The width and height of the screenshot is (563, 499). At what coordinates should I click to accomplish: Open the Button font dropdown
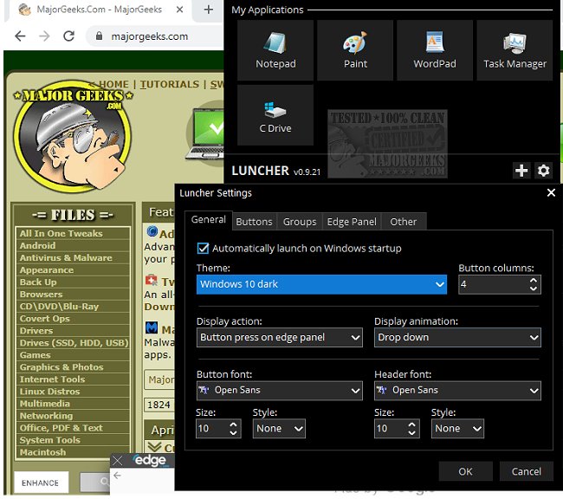coord(280,391)
